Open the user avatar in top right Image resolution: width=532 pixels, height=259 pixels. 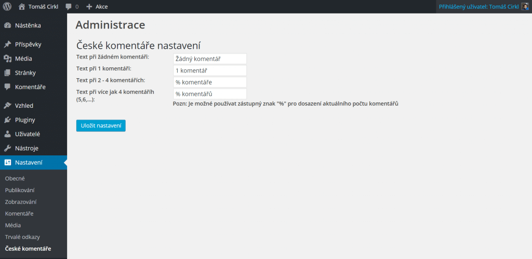point(525,6)
